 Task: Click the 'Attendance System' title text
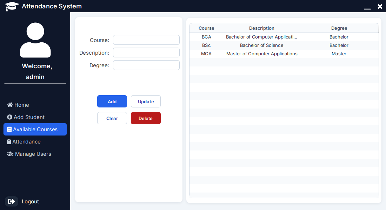pyautogui.click(x=52, y=6)
